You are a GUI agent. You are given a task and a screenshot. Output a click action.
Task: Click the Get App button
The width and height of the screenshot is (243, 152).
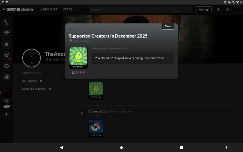(204, 10)
